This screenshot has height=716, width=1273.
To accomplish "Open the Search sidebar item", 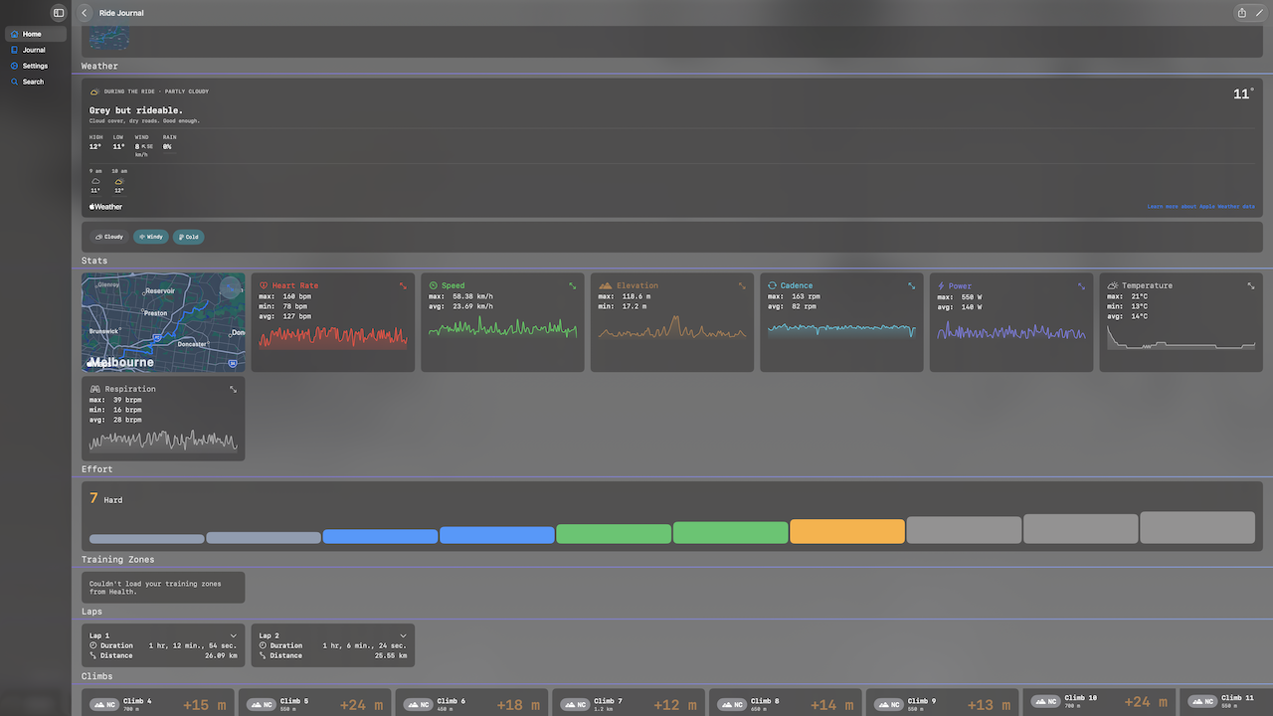I will point(36,82).
